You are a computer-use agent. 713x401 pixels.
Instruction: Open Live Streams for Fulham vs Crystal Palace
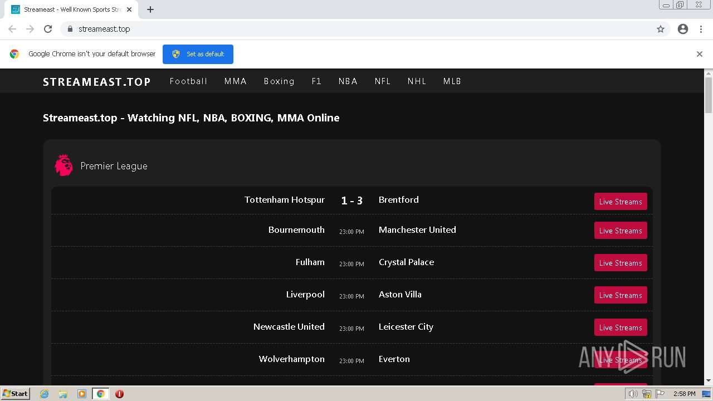tap(621, 263)
